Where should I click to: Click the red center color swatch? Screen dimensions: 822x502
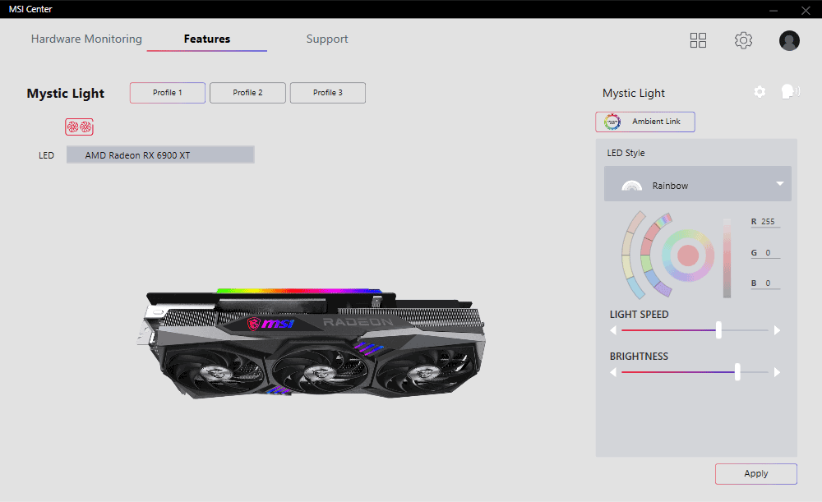(x=688, y=256)
